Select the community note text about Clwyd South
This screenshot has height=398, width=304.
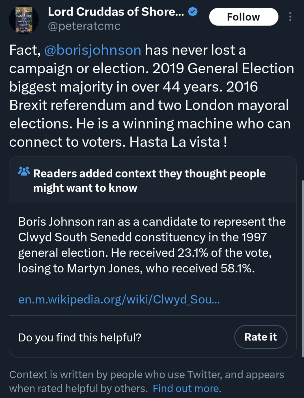click(x=152, y=245)
